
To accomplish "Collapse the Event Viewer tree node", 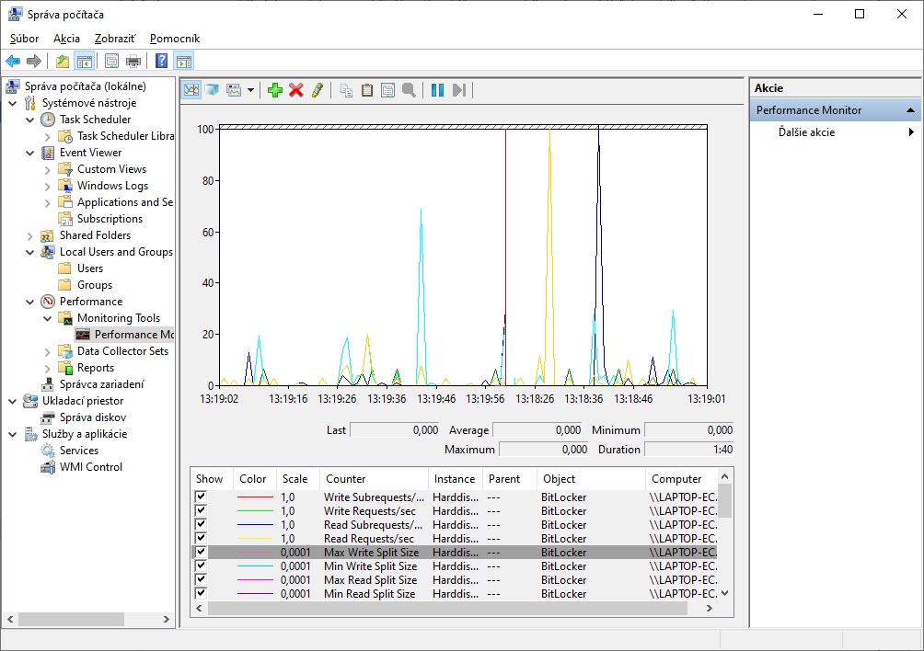I will (x=30, y=153).
